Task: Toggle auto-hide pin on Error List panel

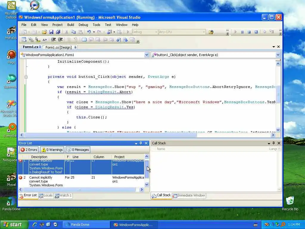Action: [141, 143]
